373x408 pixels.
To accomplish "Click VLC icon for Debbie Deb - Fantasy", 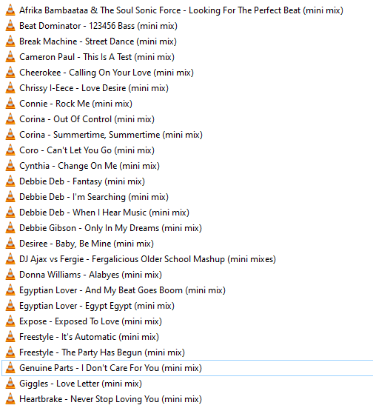I will click(10, 181).
